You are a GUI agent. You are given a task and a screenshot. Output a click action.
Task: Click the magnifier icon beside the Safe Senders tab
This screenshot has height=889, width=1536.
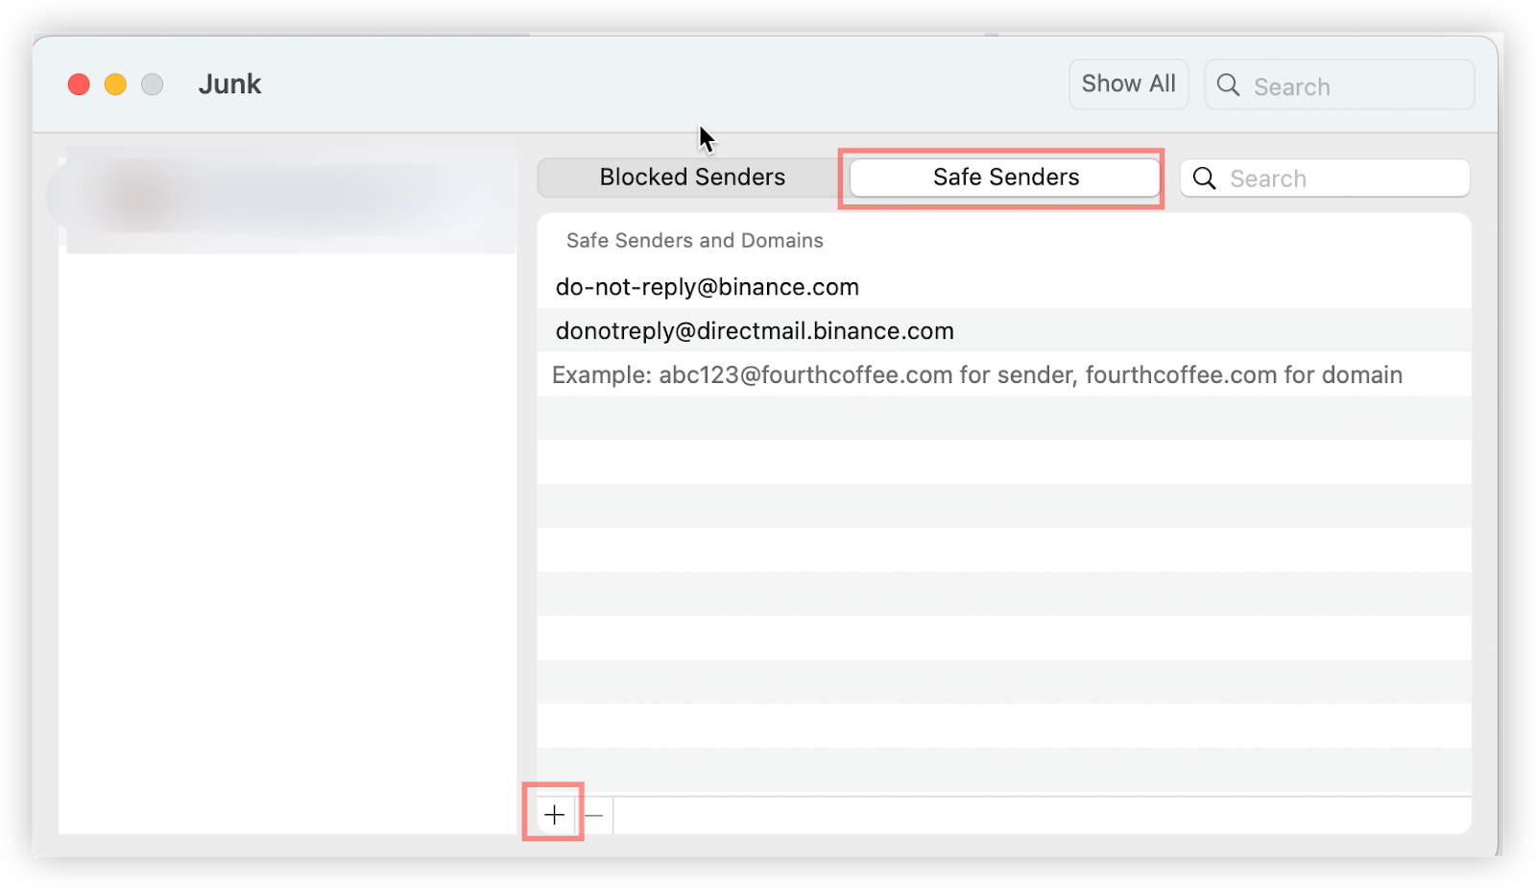click(1204, 179)
